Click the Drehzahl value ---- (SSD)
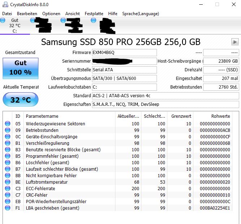Viewport: 241px width, 224px height. tap(221, 70)
